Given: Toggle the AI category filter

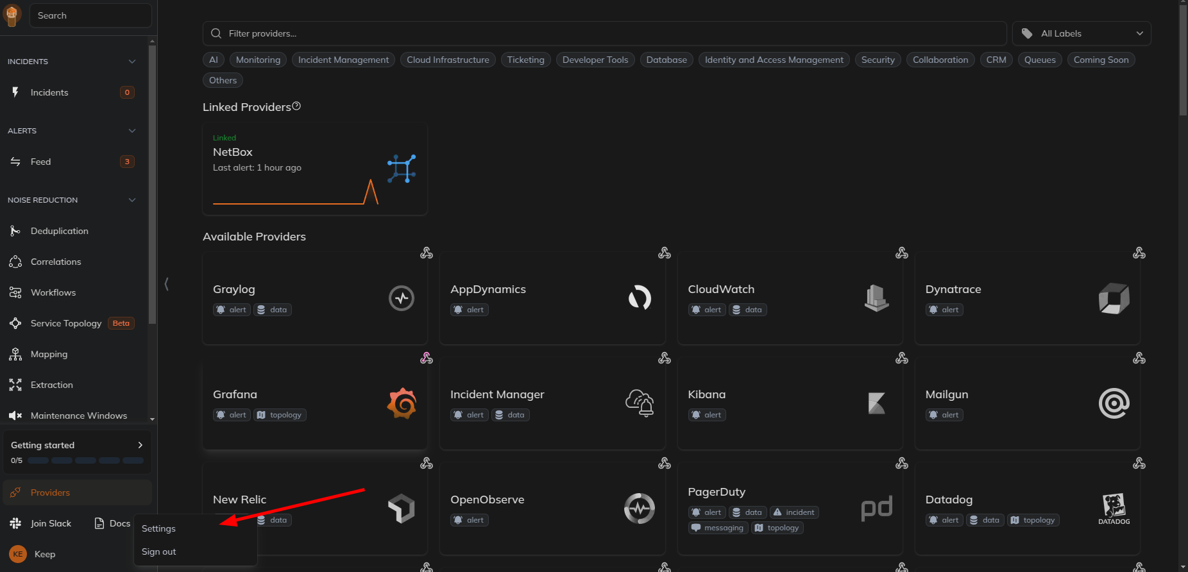Looking at the screenshot, I should (214, 60).
